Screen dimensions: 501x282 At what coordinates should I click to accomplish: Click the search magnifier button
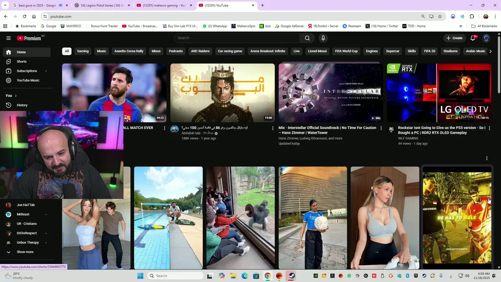pyautogui.click(x=307, y=38)
